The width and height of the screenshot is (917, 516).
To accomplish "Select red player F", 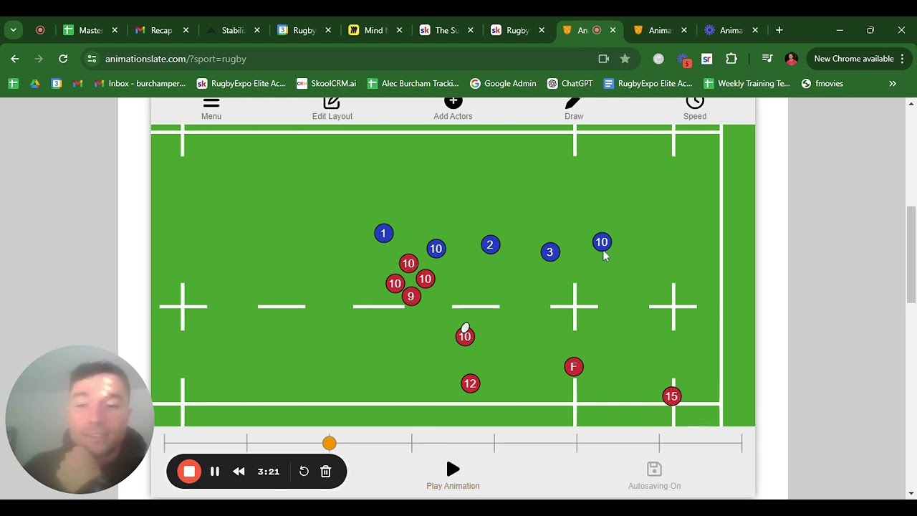I will (x=573, y=367).
